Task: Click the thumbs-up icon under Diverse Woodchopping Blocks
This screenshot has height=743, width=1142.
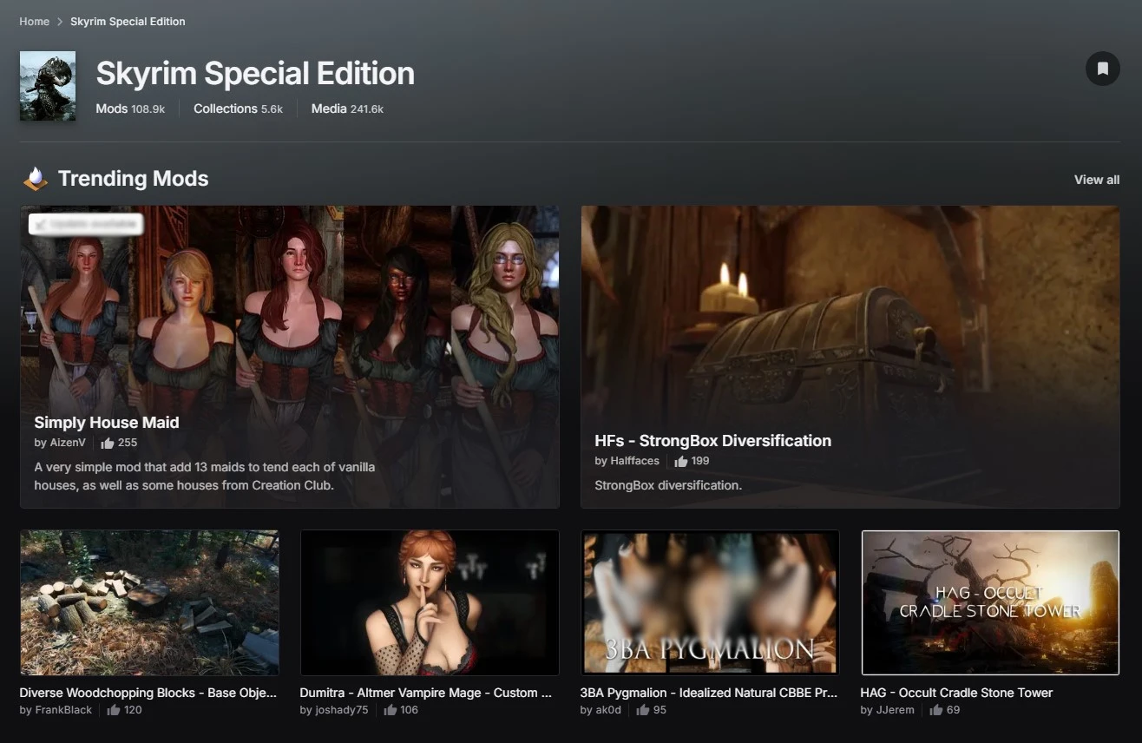Action: tap(114, 710)
